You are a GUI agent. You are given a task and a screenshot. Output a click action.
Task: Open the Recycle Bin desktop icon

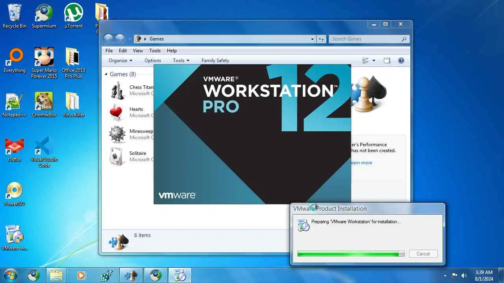15,16
